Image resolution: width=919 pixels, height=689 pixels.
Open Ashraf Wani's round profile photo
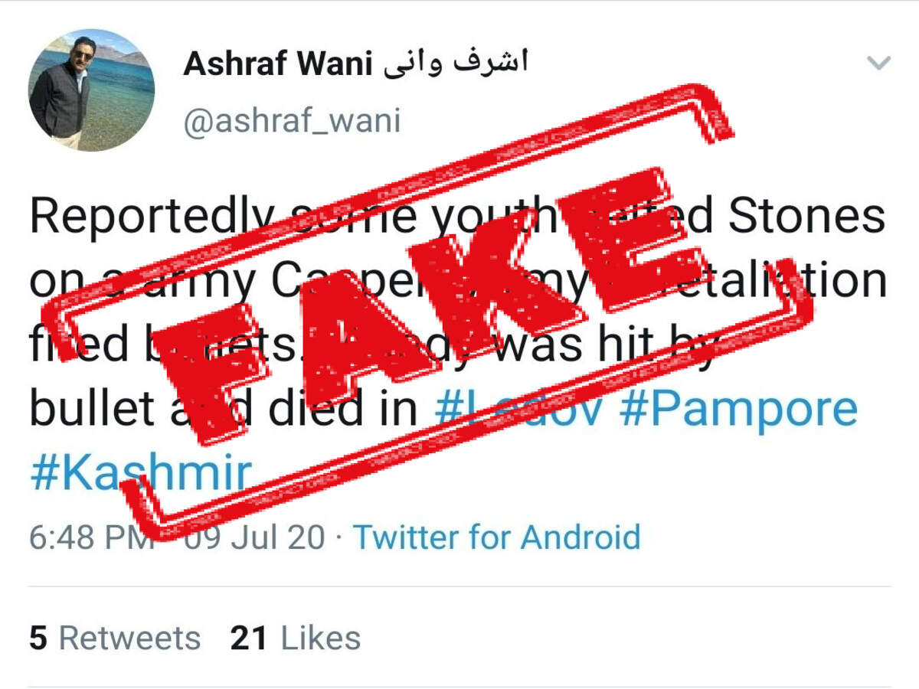pos(91,90)
